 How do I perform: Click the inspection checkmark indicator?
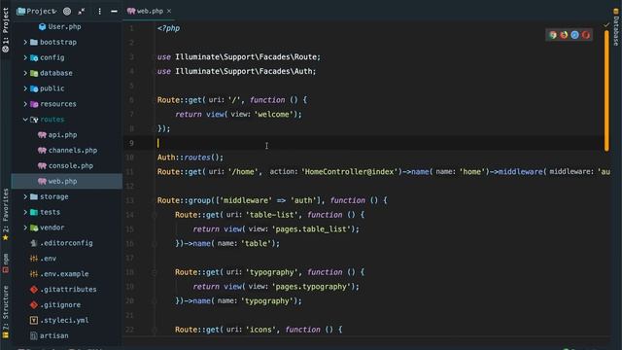pyautogui.click(x=606, y=25)
